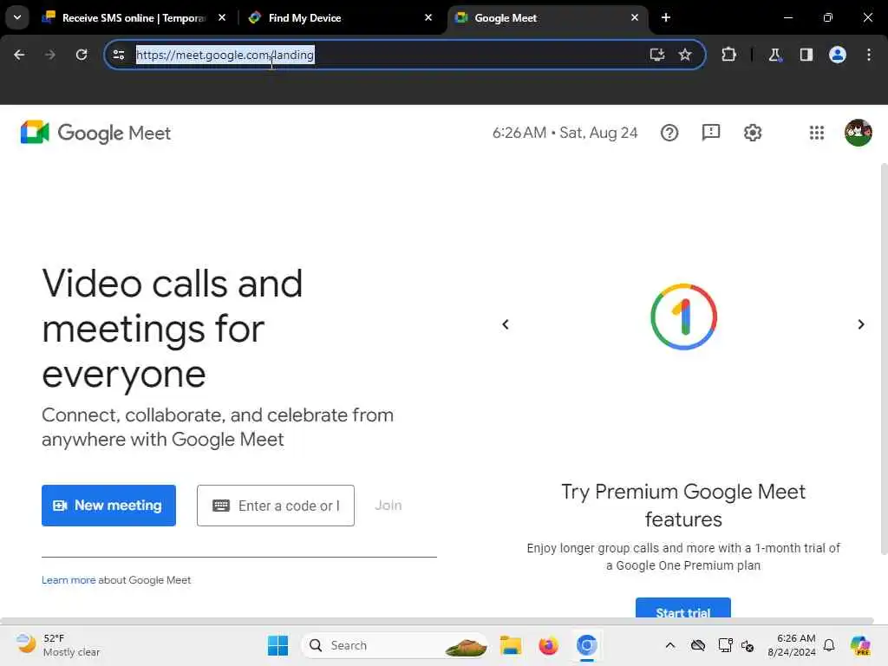Open Chrome profile avatar menu
Viewport: 888px width, 666px height.
click(x=838, y=55)
